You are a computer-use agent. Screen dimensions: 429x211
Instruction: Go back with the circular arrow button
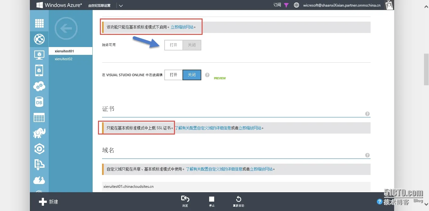click(x=66, y=29)
